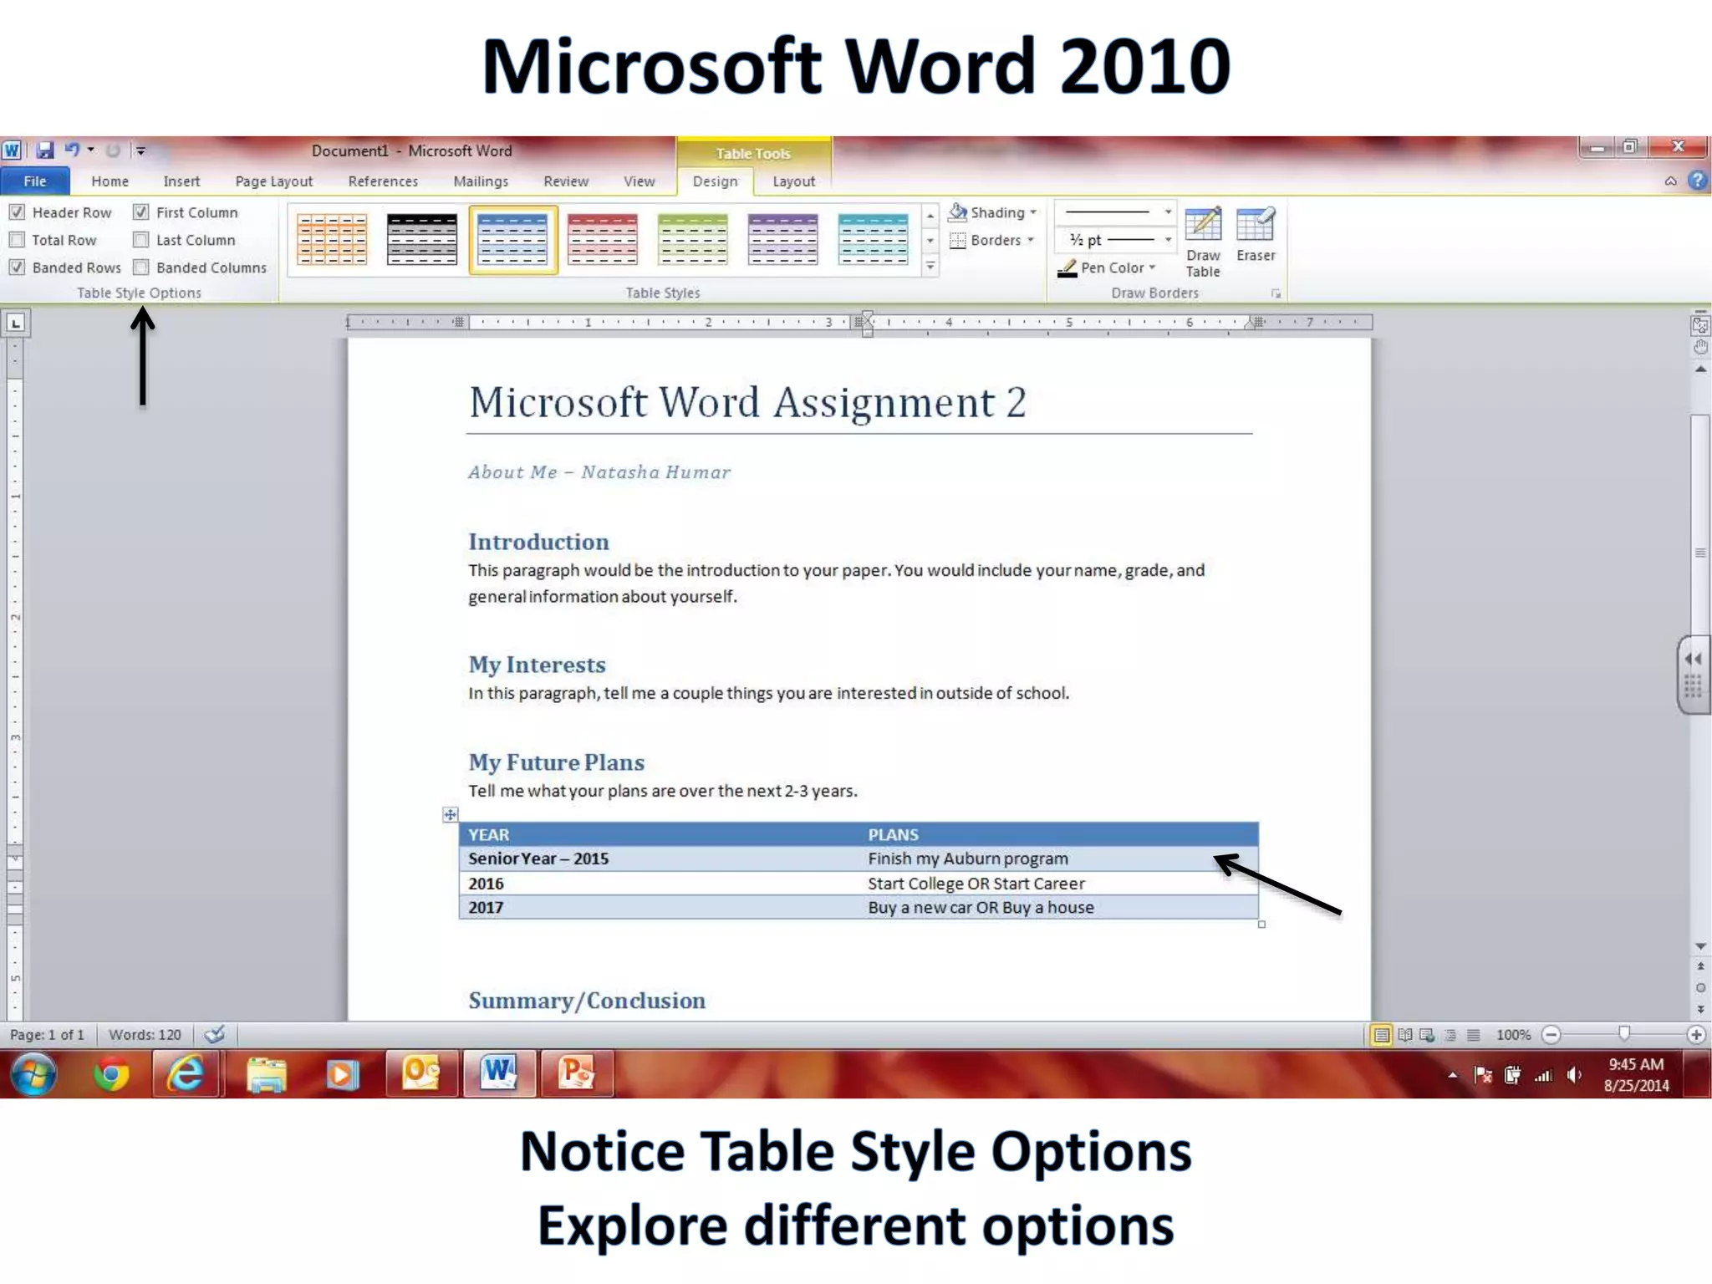Image resolution: width=1712 pixels, height=1284 pixels.
Task: Switch to the References tab
Action: tap(383, 181)
